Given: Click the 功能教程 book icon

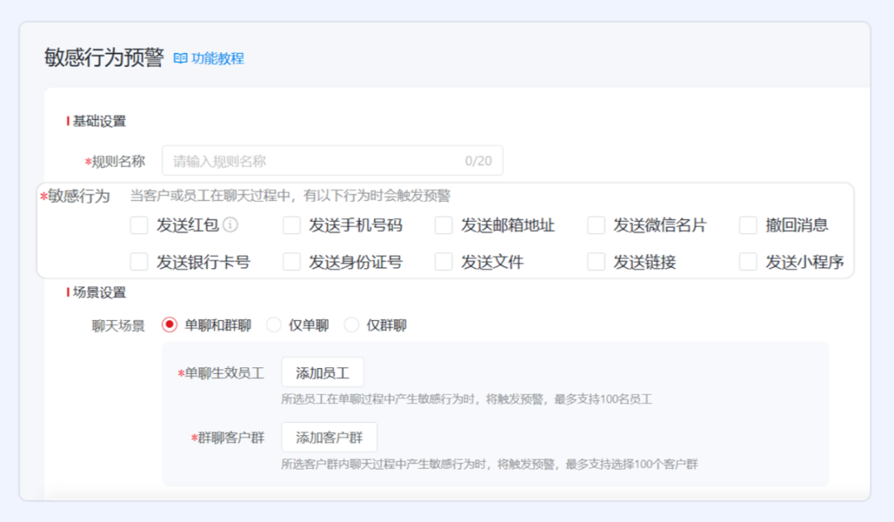Looking at the screenshot, I should pos(180,59).
